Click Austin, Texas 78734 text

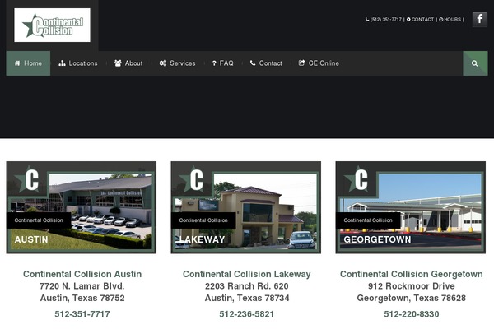click(x=247, y=298)
